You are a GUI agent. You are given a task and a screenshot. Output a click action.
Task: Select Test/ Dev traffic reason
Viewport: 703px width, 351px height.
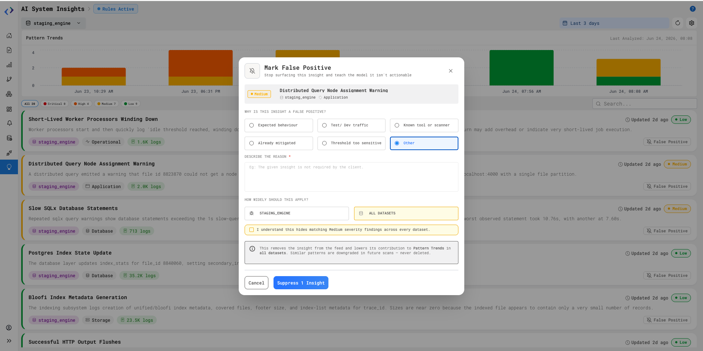pos(351,125)
